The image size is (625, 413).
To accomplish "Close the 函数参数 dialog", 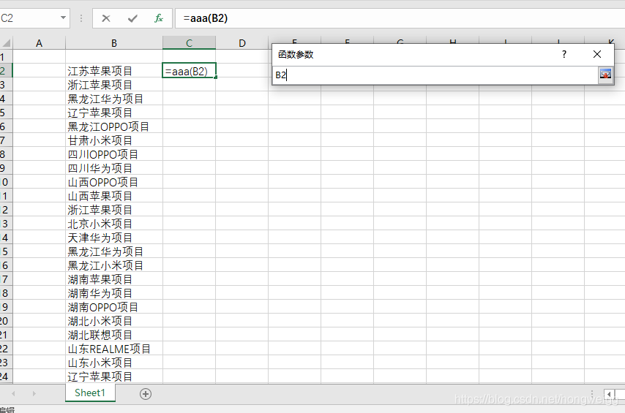I will click(x=596, y=54).
